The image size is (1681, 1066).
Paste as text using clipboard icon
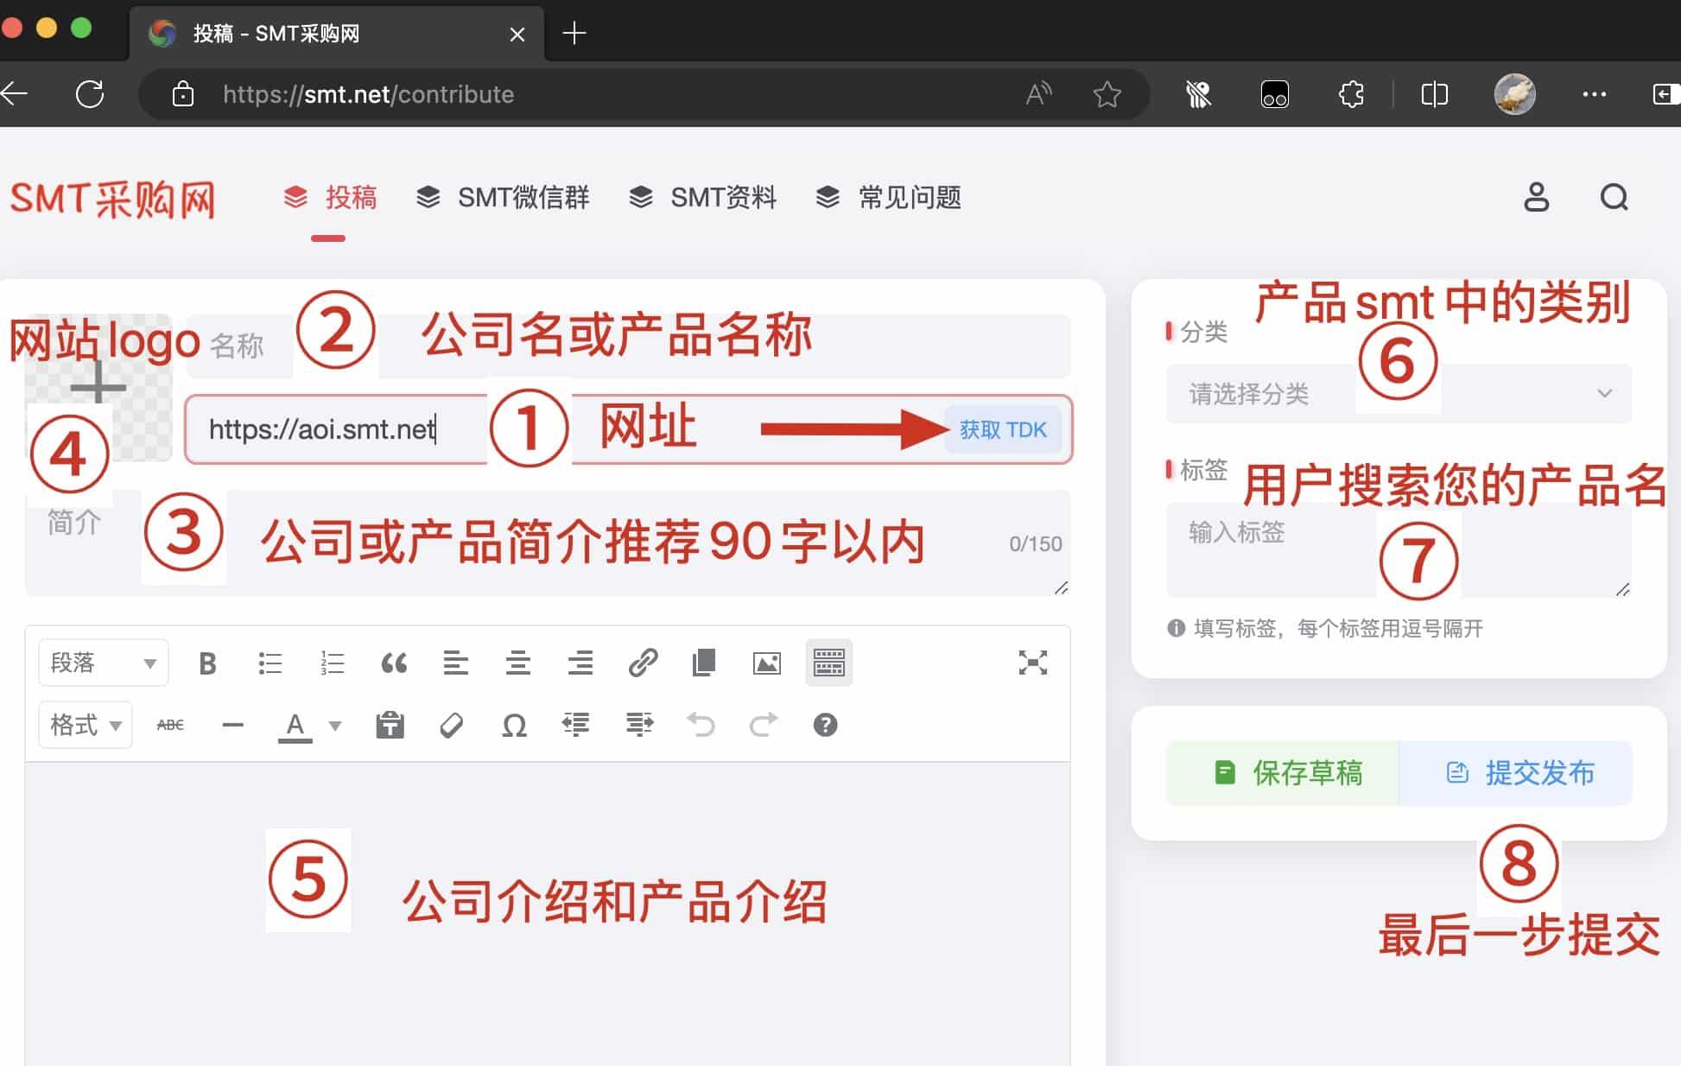coord(390,725)
